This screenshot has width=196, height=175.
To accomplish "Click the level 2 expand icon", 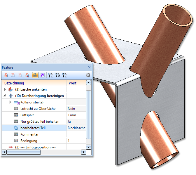I will point(58,75).
